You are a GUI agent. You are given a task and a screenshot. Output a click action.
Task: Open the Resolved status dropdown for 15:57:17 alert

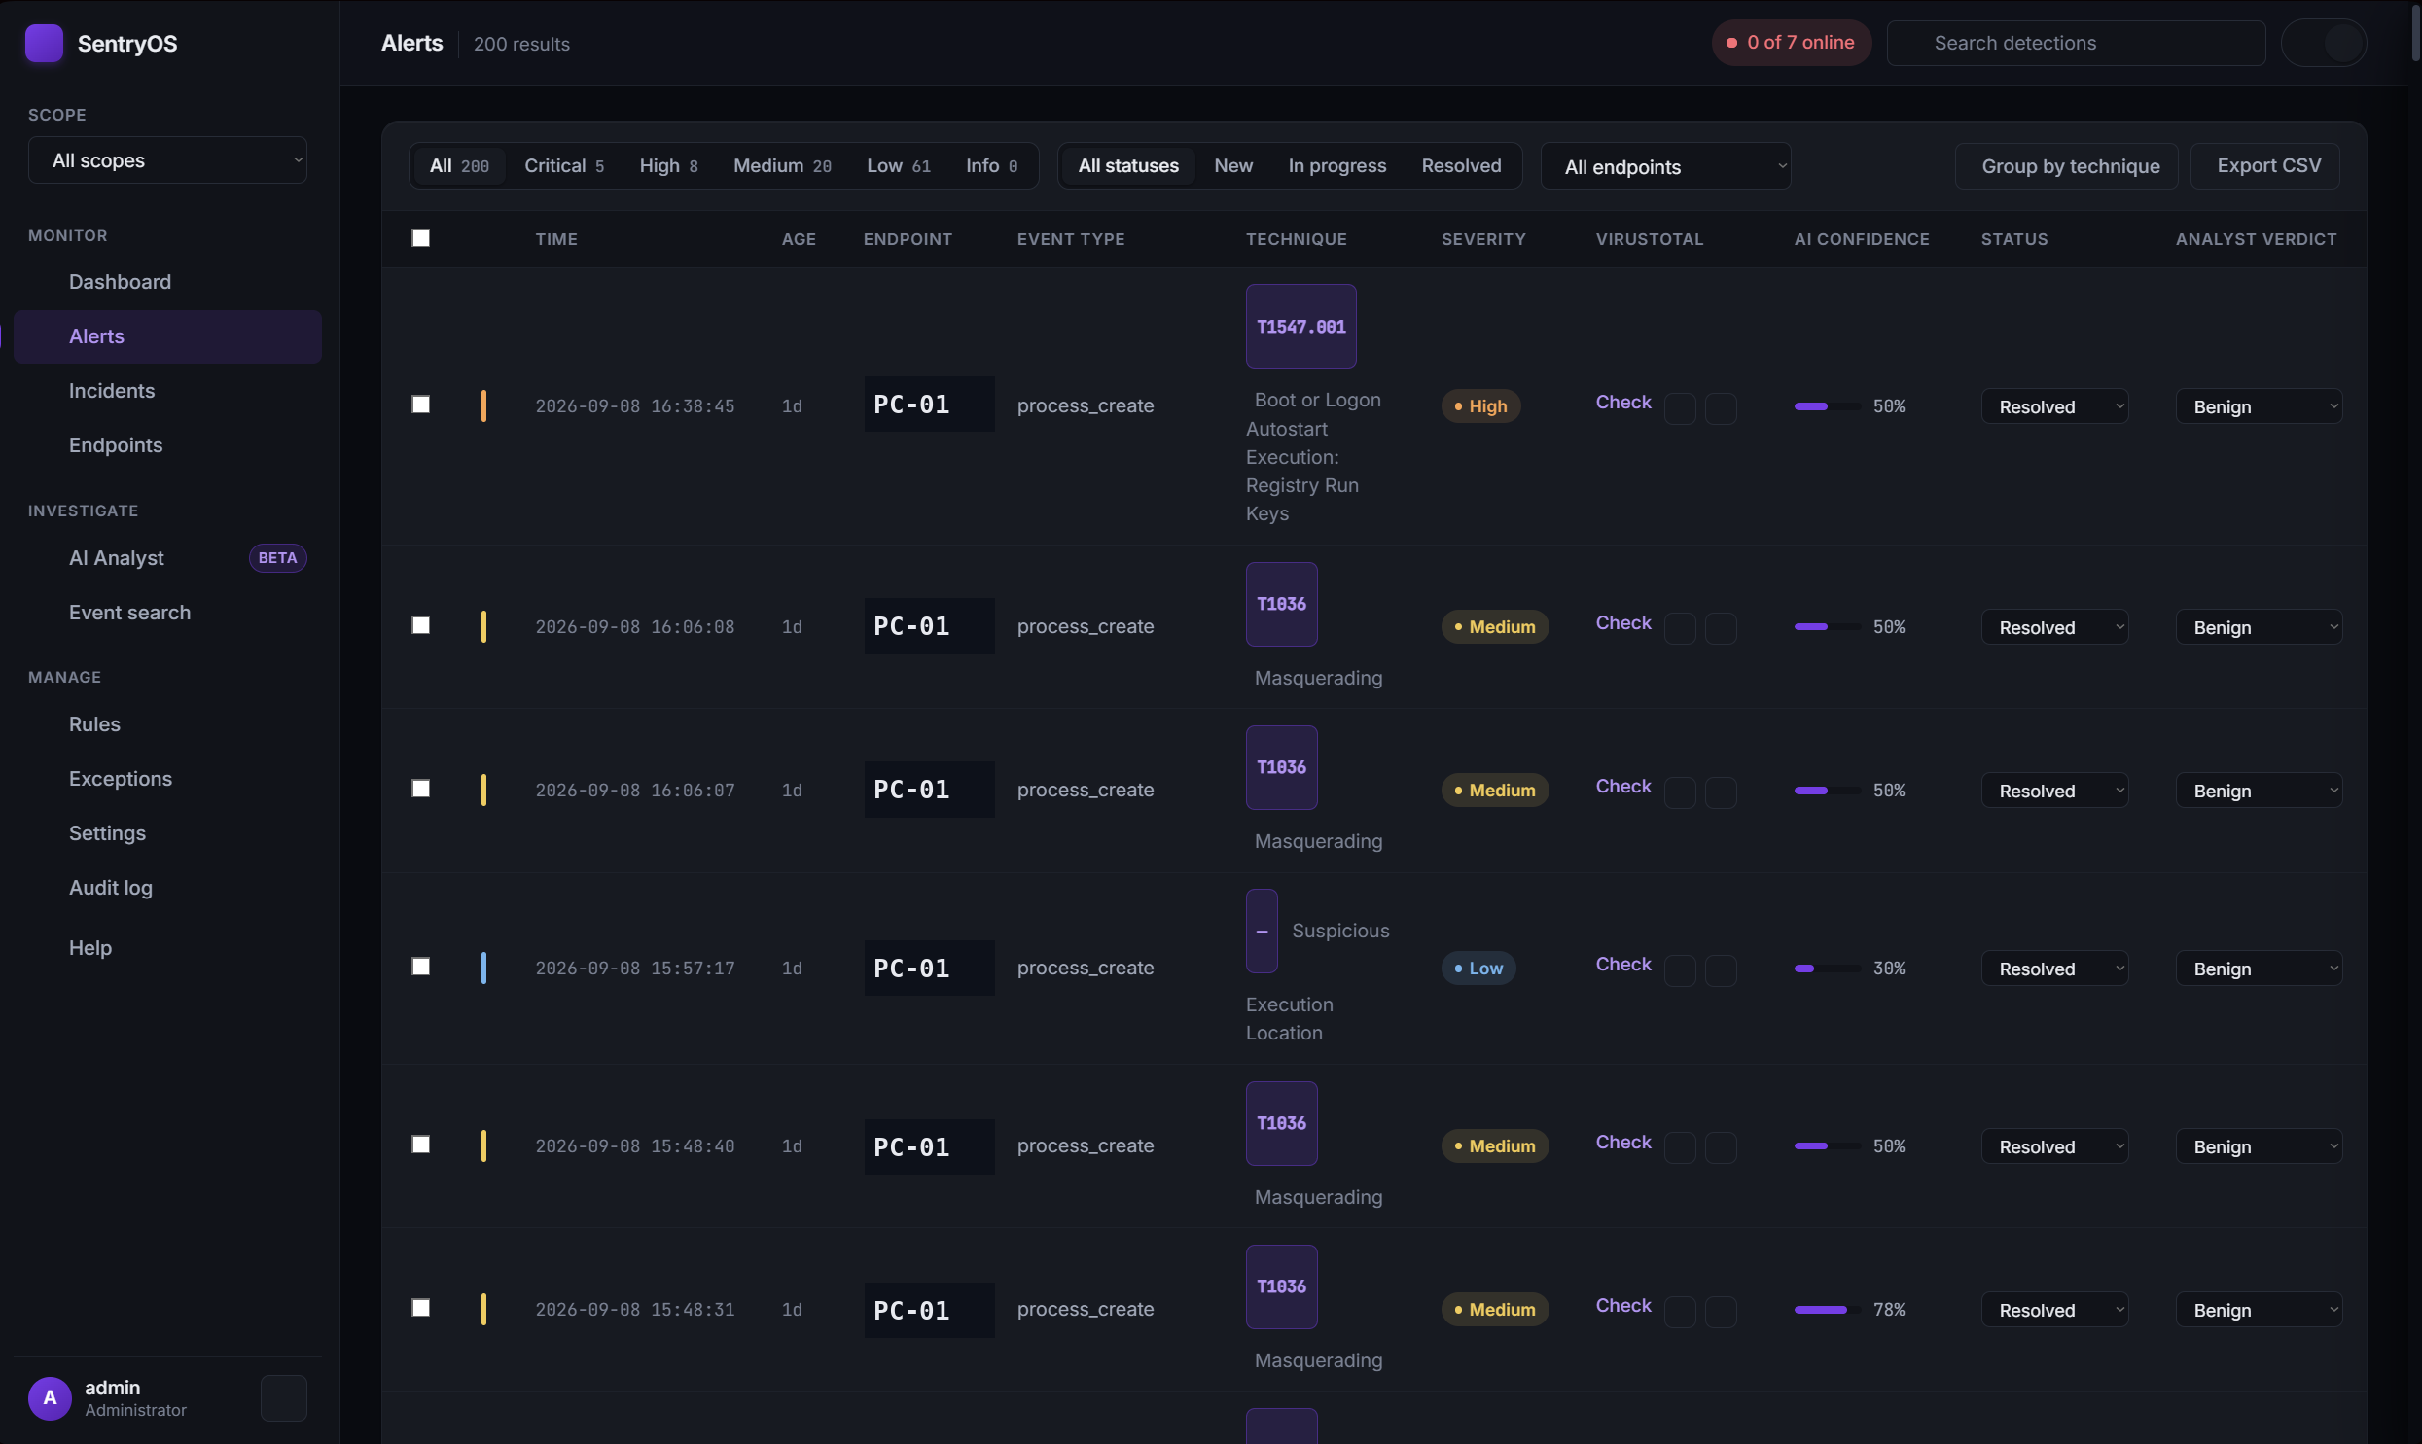2054,969
